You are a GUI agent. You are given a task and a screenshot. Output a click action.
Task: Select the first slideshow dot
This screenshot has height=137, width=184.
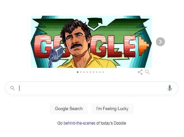pos(77,72)
